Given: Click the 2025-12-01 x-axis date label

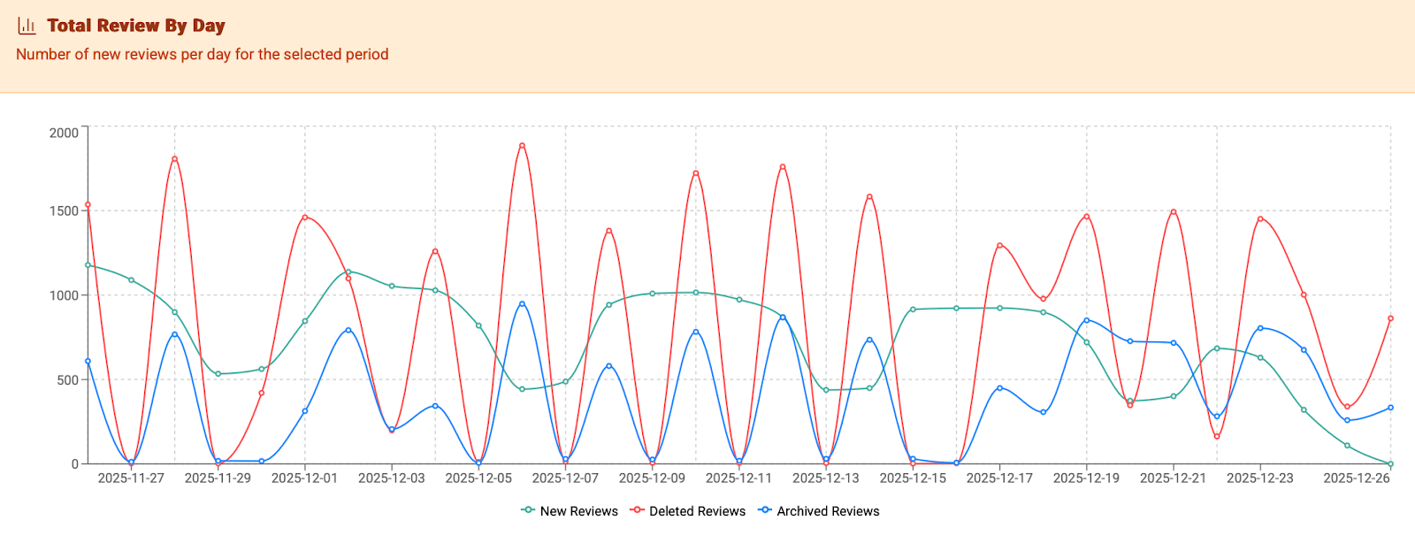Looking at the screenshot, I should click(304, 478).
